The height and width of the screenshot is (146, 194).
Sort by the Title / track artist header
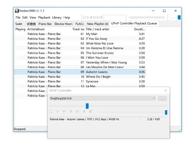[109, 29]
